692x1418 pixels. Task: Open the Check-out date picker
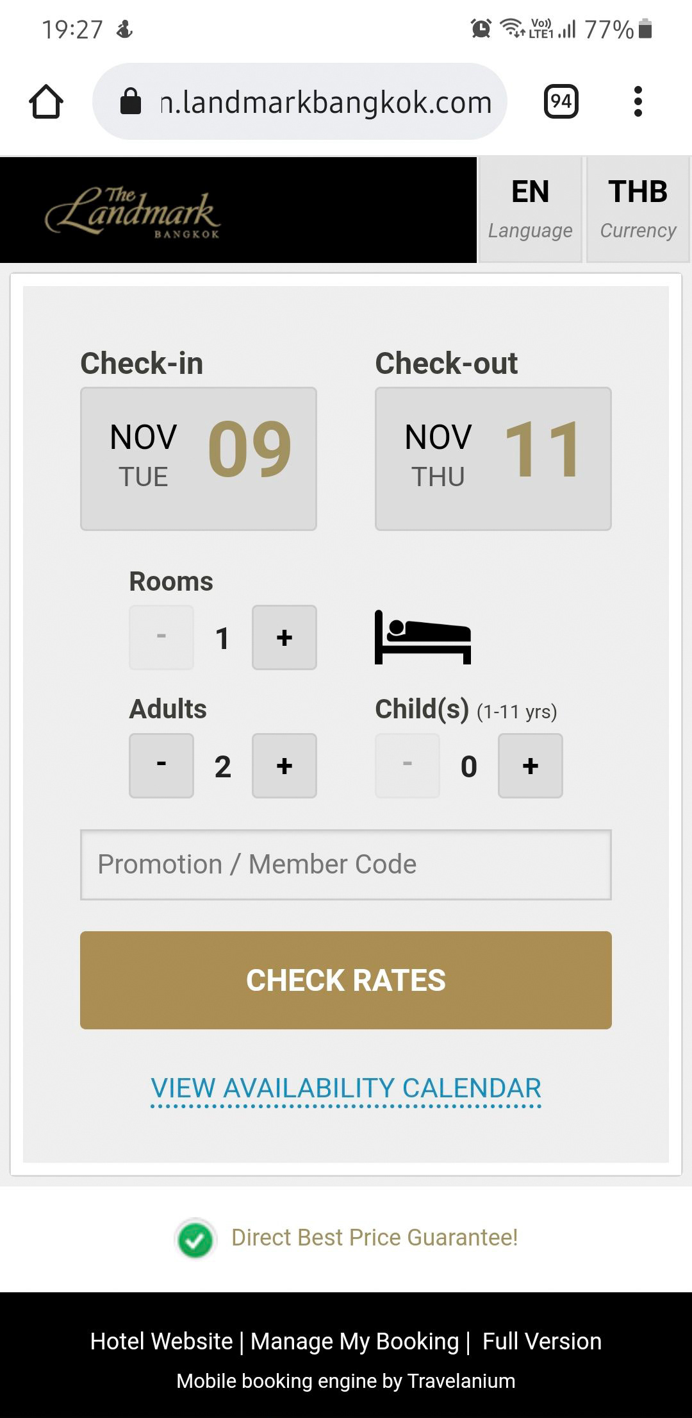pos(493,459)
